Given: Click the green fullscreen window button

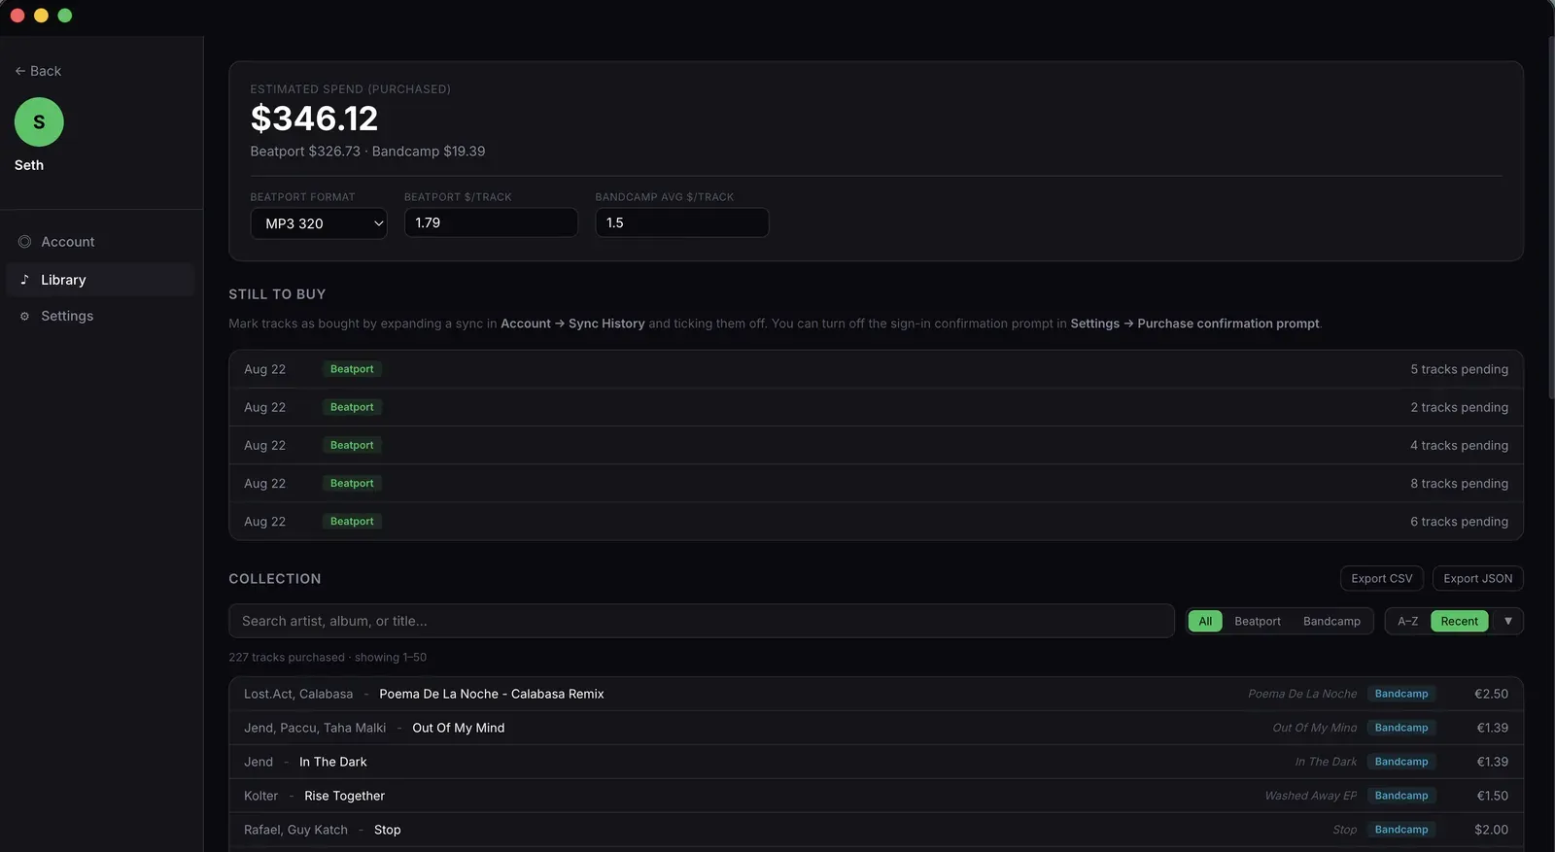Looking at the screenshot, I should pos(65,16).
